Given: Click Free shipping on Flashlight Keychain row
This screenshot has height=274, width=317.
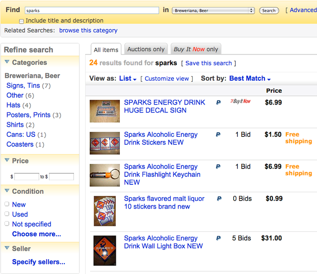Looking at the screenshot, I should pyautogui.click(x=299, y=170).
